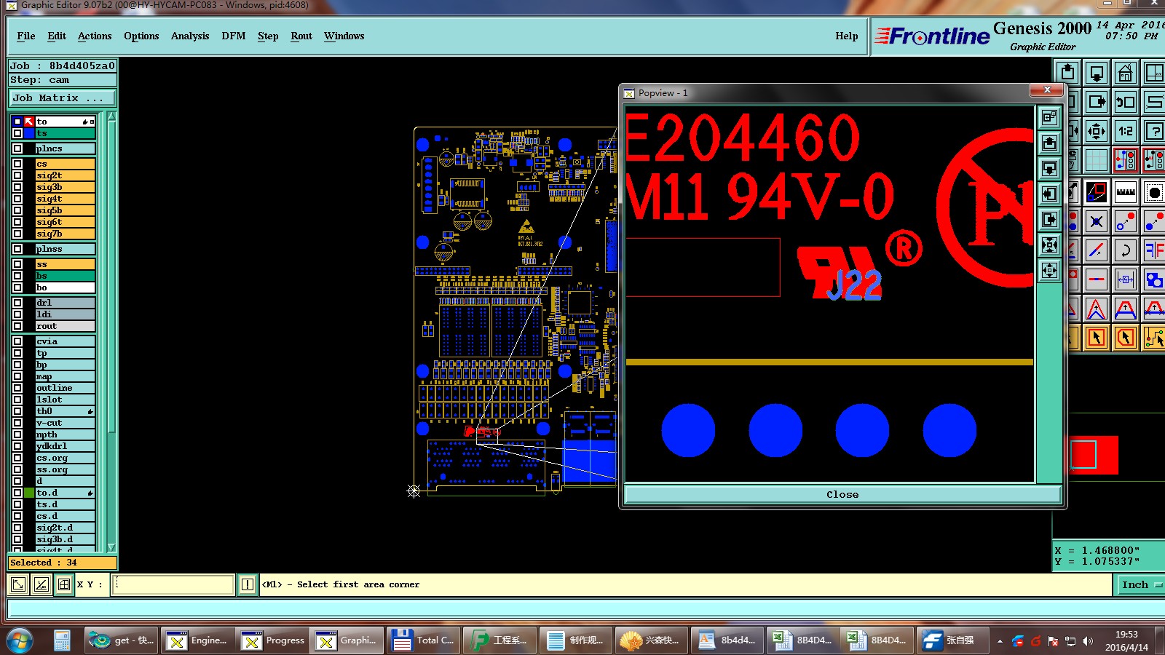Open the Windows menu

tap(344, 36)
